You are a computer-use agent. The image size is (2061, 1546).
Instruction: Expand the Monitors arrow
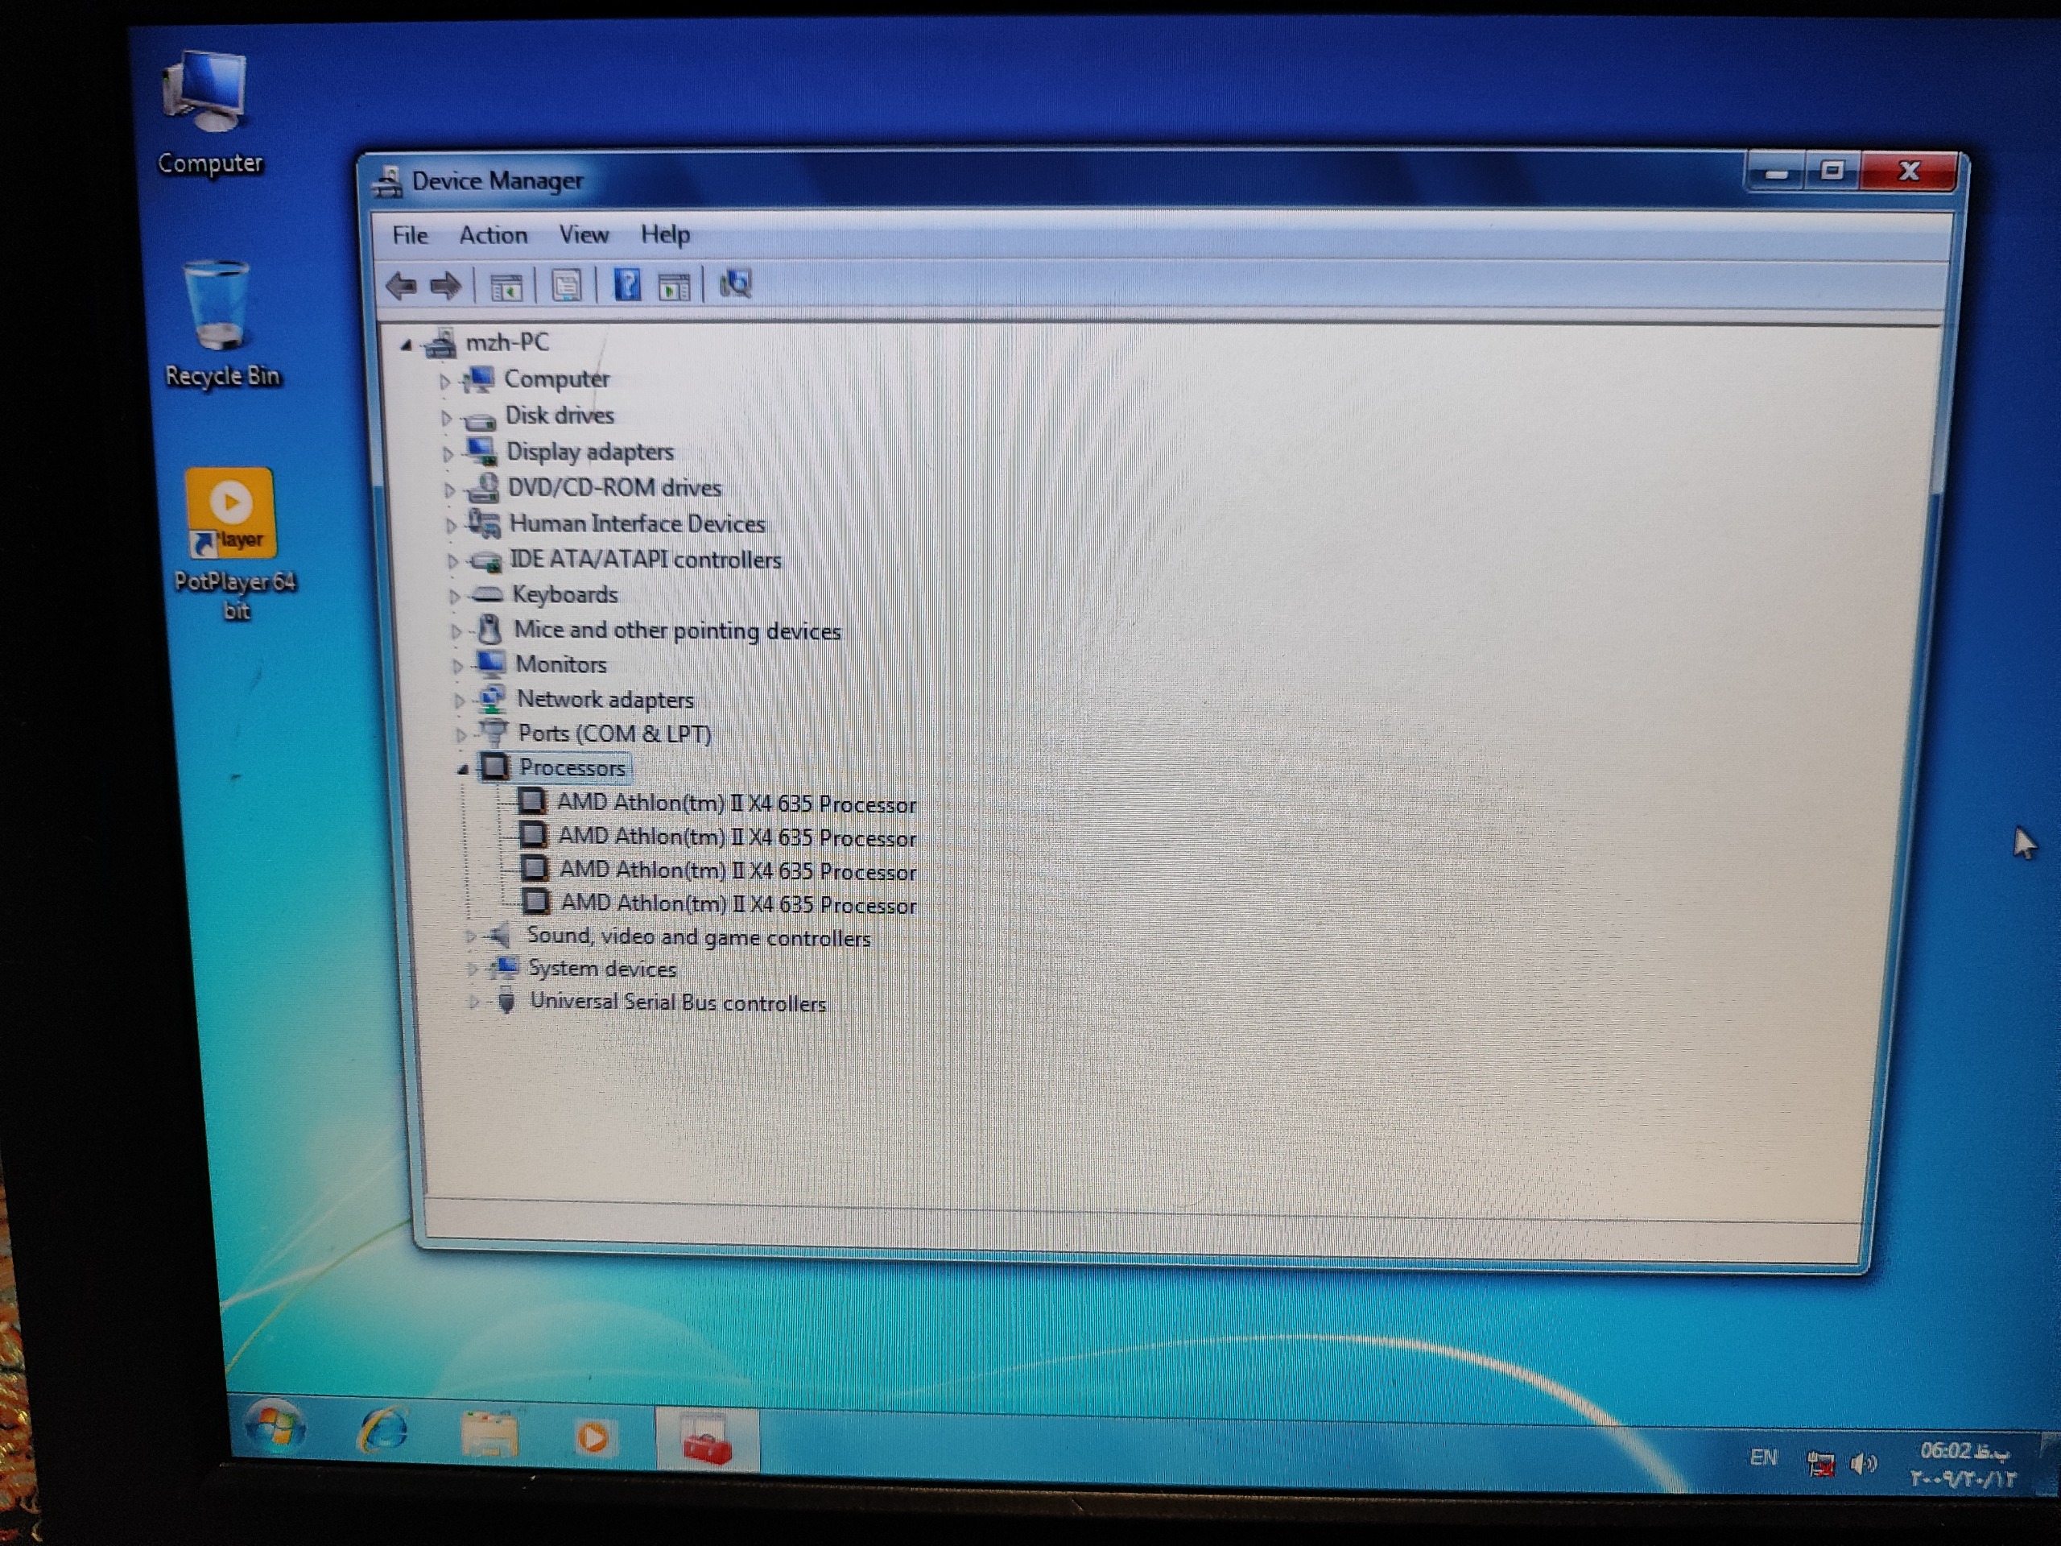coord(457,666)
